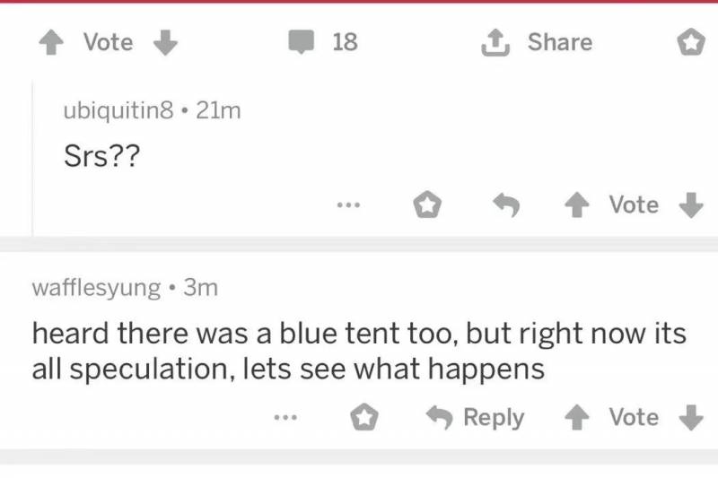Upvote ubiquitin8's "Srs??" comment

pos(577,205)
